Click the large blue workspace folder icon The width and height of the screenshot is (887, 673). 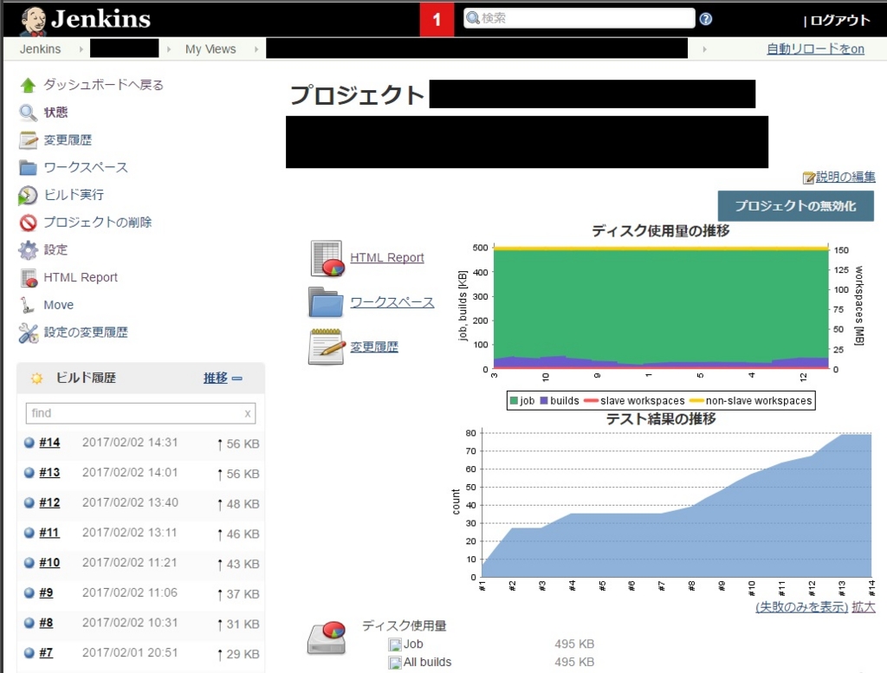tap(326, 302)
